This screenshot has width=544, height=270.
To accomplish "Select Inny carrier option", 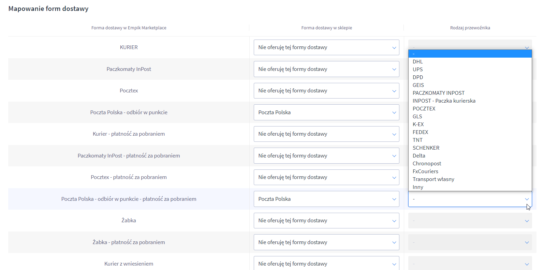I will point(418,187).
